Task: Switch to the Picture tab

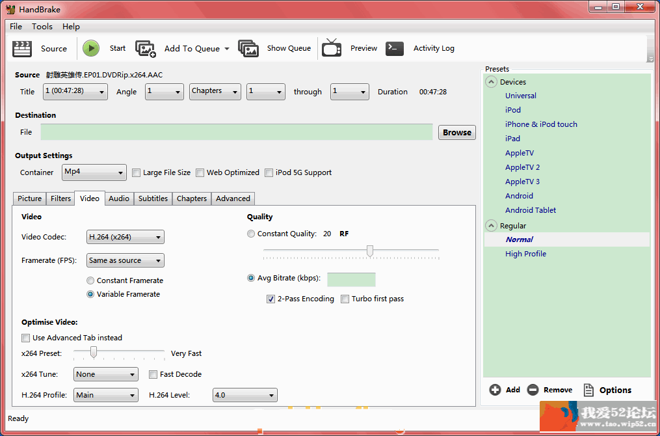Action: tap(29, 198)
